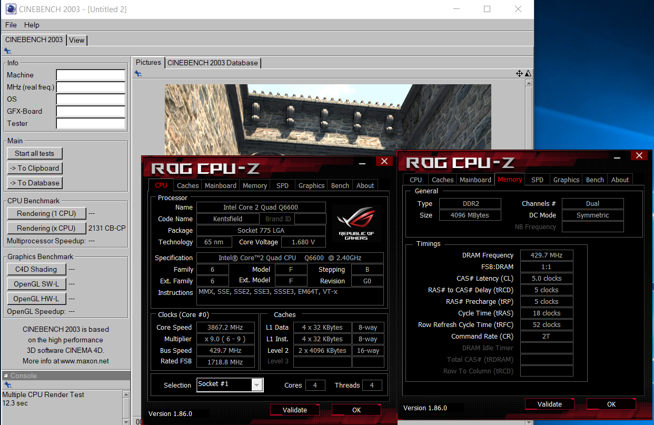Click the OS input field
The image size is (654, 425).
[91, 99]
